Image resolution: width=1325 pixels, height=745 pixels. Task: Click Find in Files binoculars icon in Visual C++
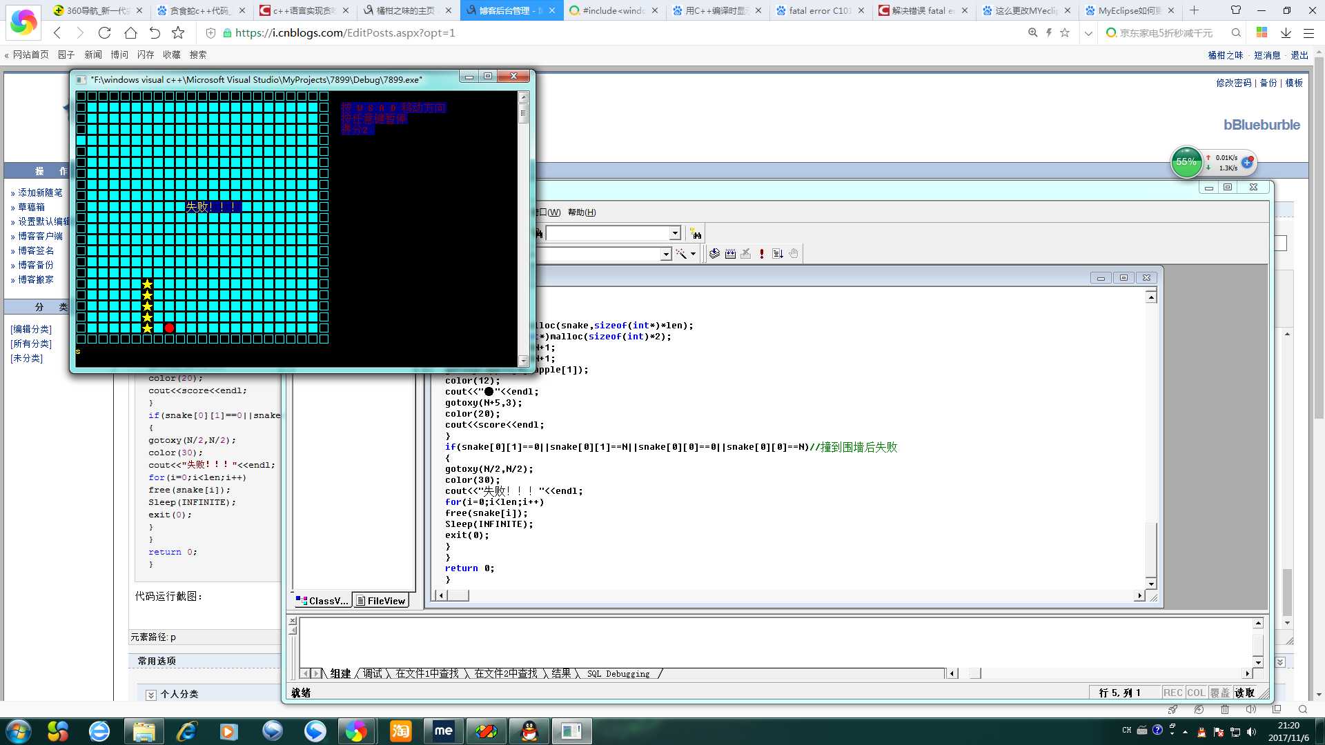click(695, 234)
